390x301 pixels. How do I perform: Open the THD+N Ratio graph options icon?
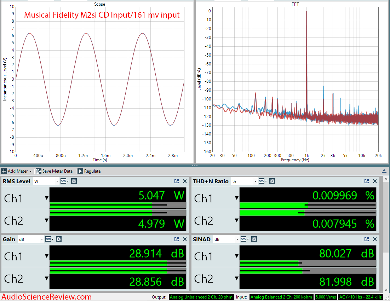[x=263, y=181]
